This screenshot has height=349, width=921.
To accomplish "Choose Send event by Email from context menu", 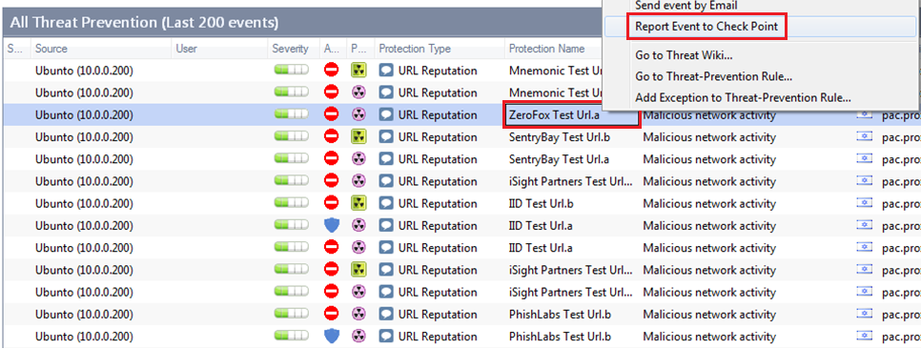I will (x=686, y=6).
